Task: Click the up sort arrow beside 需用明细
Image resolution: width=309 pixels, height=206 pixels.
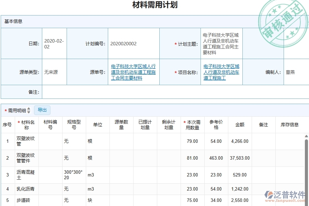Action: coord(29,108)
